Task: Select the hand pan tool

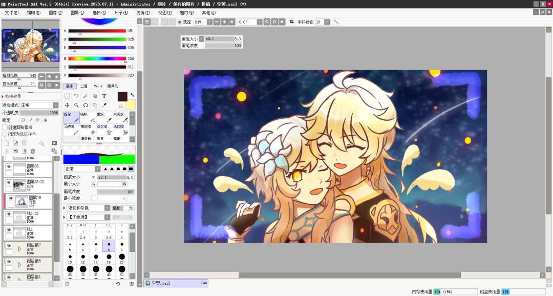Action: coord(95,105)
